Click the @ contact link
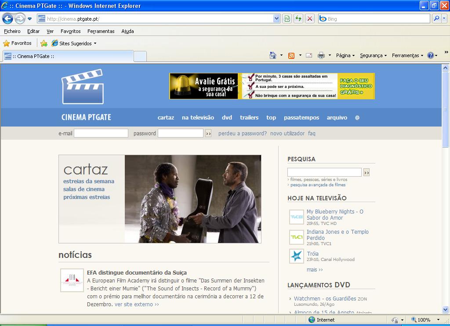This screenshot has height=326, width=450. (357, 117)
